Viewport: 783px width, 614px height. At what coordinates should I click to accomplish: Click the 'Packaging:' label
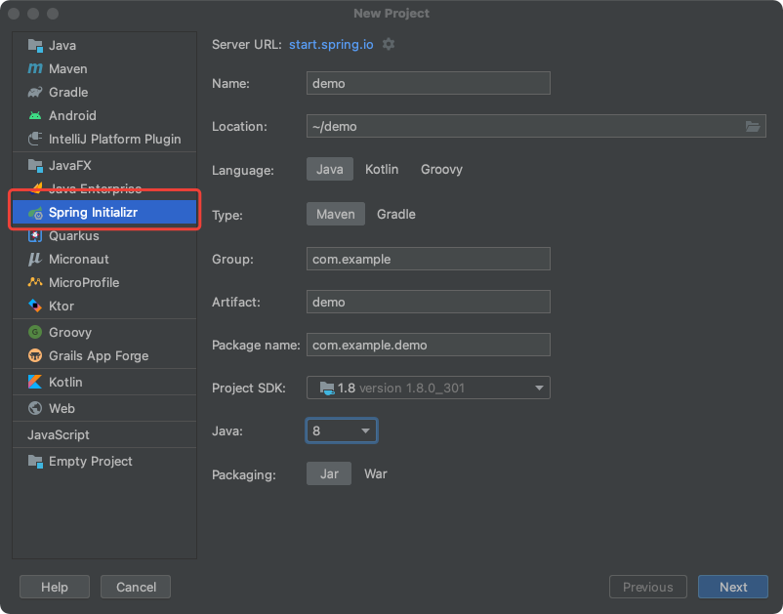(244, 474)
